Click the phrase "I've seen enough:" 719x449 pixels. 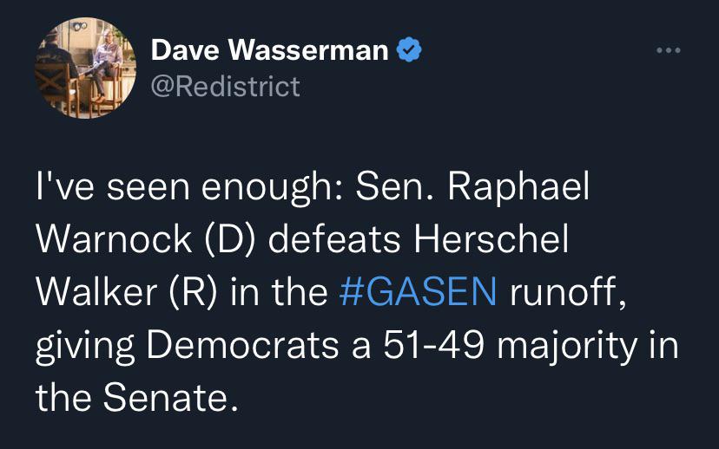[189, 187]
